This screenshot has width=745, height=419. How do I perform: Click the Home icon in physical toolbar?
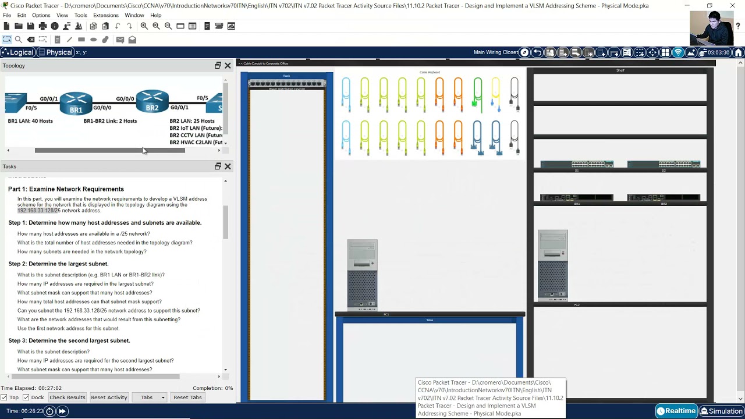pyautogui.click(x=739, y=52)
